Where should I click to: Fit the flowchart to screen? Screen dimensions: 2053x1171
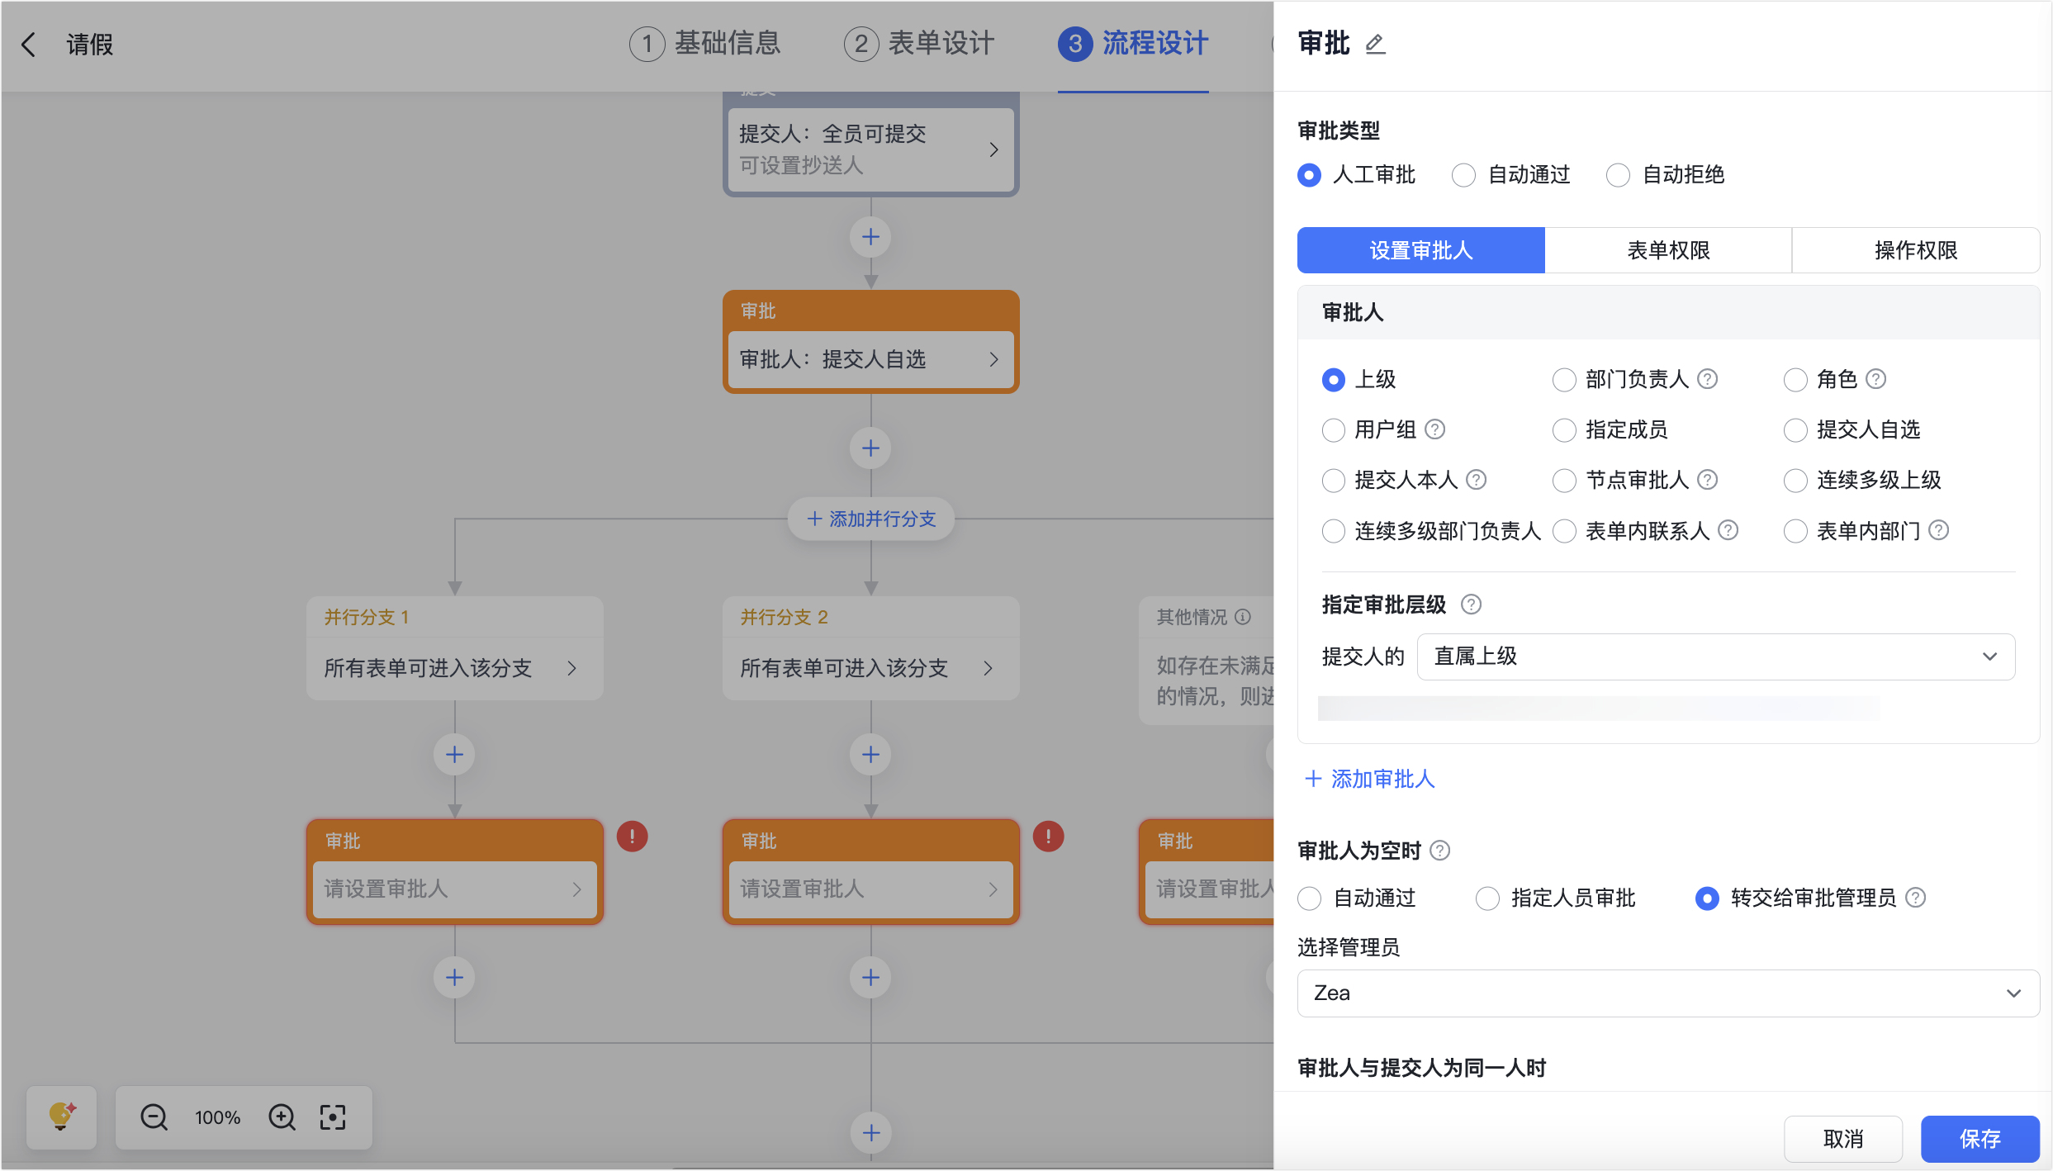coord(333,1117)
